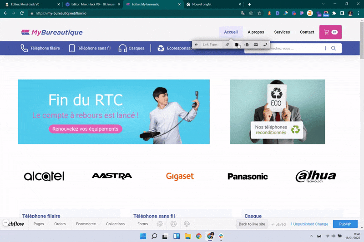This screenshot has width=364, height=242.
Task: Select the Phone link type icon
Action: 265,44
